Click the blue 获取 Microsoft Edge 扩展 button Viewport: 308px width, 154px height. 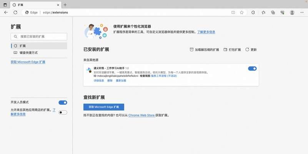click(104, 107)
